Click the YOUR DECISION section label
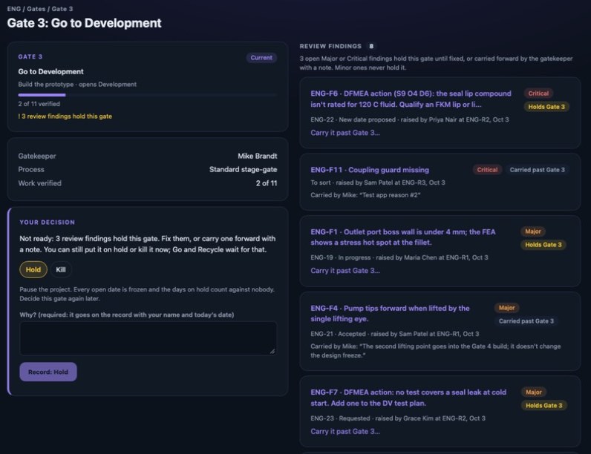This screenshot has width=591, height=454. 47,222
